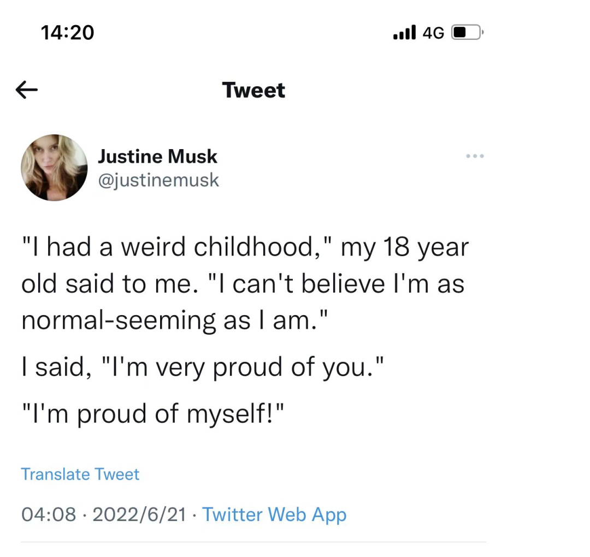Tap the 14:20 status bar clock
590x557 pixels.
[68, 32]
